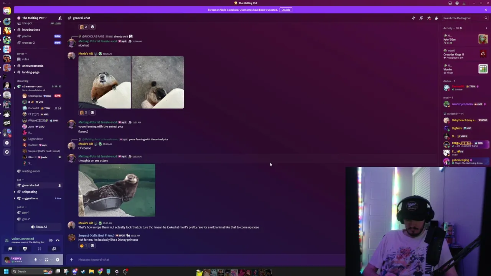Click the download updates icon
The width and height of the screenshot is (491, 276).
tap(464, 3)
